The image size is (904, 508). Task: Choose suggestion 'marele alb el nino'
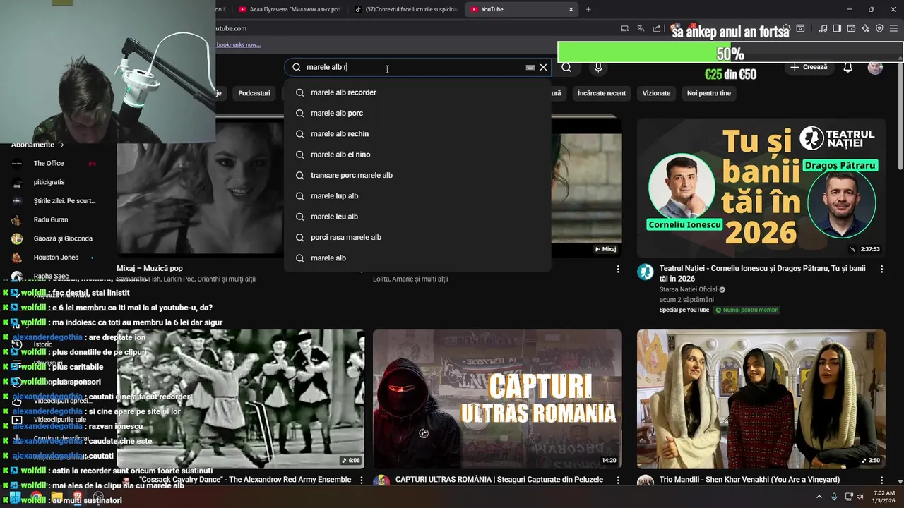tap(417, 155)
